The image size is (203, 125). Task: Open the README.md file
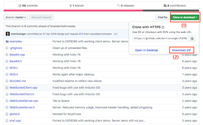click(18, 81)
